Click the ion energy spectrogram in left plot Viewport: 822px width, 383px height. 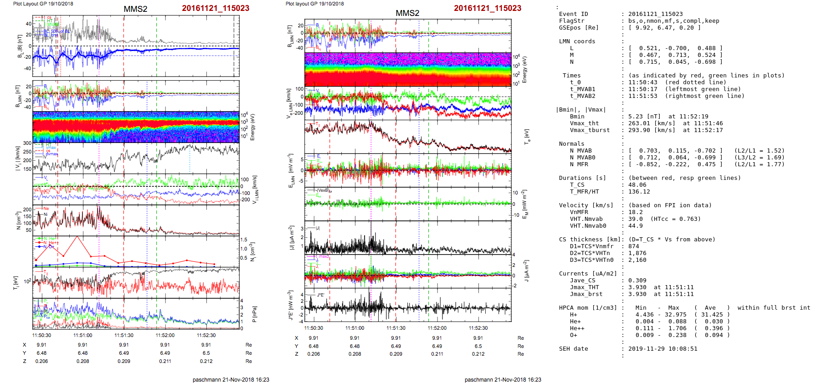pyautogui.click(x=136, y=127)
